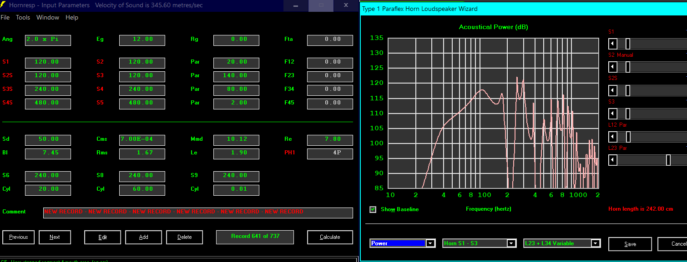
Task: Click the Cyl field showing 60.00
Action: [142, 190]
